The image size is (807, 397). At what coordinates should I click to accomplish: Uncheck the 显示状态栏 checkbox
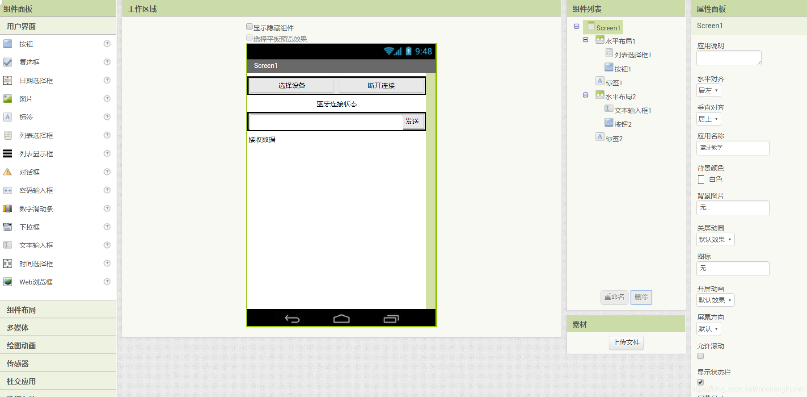pyautogui.click(x=701, y=382)
